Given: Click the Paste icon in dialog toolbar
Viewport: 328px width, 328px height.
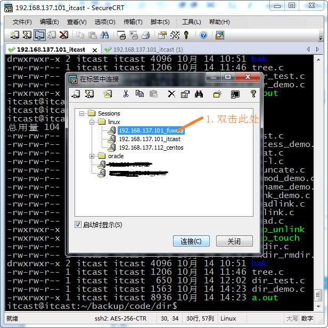Looking at the screenshot, I should (x=153, y=94).
